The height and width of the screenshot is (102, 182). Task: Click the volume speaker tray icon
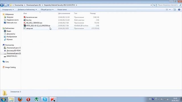coord(168,99)
